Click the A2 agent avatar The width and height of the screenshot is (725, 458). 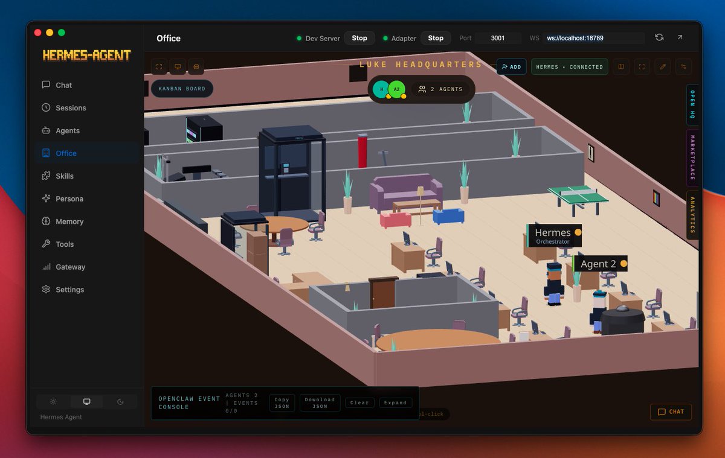[396, 89]
